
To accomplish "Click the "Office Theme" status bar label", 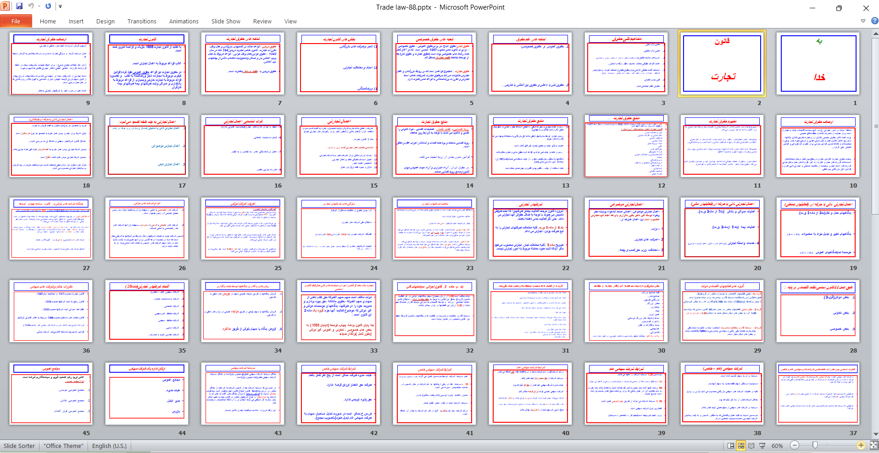I will click(x=64, y=446).
